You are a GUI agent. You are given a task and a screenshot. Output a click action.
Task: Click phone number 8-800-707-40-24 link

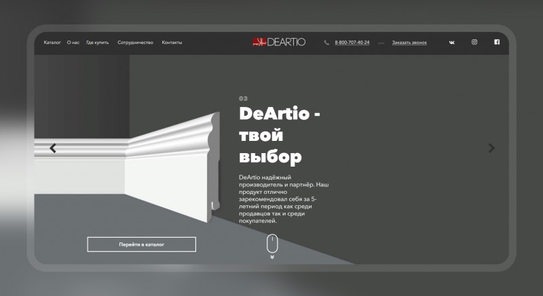tap(352, 43)
